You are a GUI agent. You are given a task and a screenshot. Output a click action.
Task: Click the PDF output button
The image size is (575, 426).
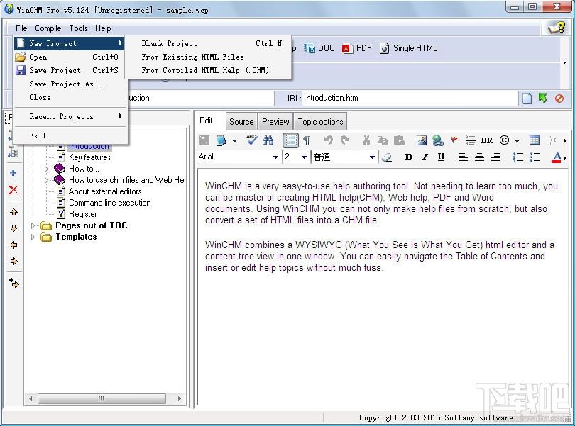pos(356,48)
